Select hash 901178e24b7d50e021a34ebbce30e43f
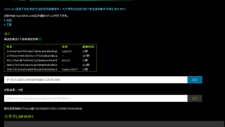Screen dimensions: 225x127 pyautogui.click(x=32, y=60)
